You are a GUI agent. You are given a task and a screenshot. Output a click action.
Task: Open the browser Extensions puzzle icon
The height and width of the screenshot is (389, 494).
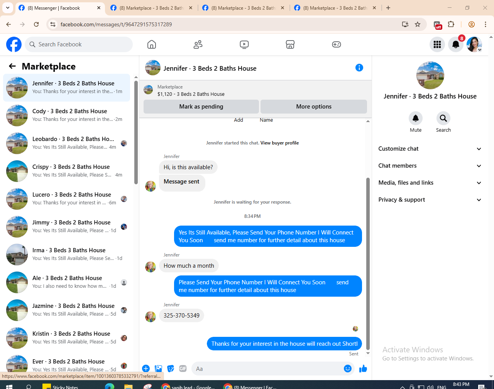[x=451, y=24]
